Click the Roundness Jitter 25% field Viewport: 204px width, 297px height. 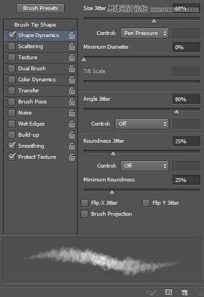(186, 141)
